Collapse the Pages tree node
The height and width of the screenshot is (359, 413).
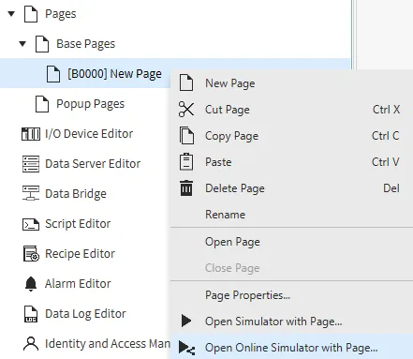11,14
